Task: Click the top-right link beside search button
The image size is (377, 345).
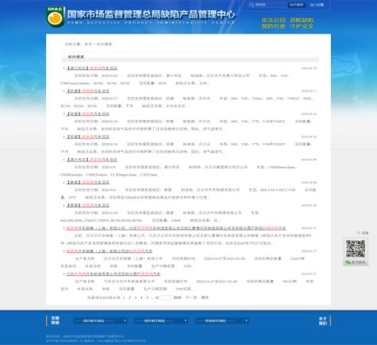Action: coord(317,5)
